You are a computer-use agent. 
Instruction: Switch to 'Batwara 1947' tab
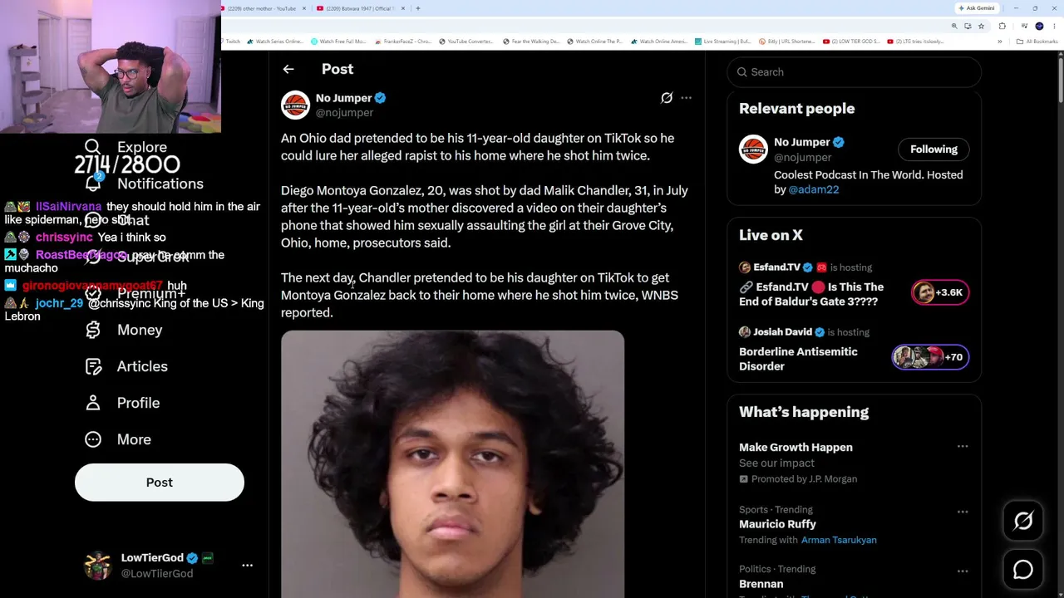359,8
